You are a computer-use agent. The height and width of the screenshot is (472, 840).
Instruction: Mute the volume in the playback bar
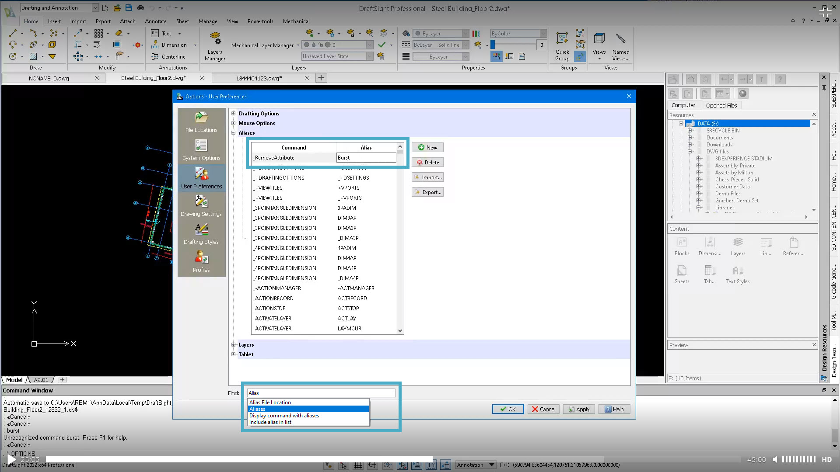coord(775,459)
